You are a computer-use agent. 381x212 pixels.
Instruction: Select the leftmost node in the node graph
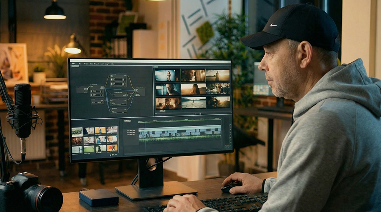82,90
